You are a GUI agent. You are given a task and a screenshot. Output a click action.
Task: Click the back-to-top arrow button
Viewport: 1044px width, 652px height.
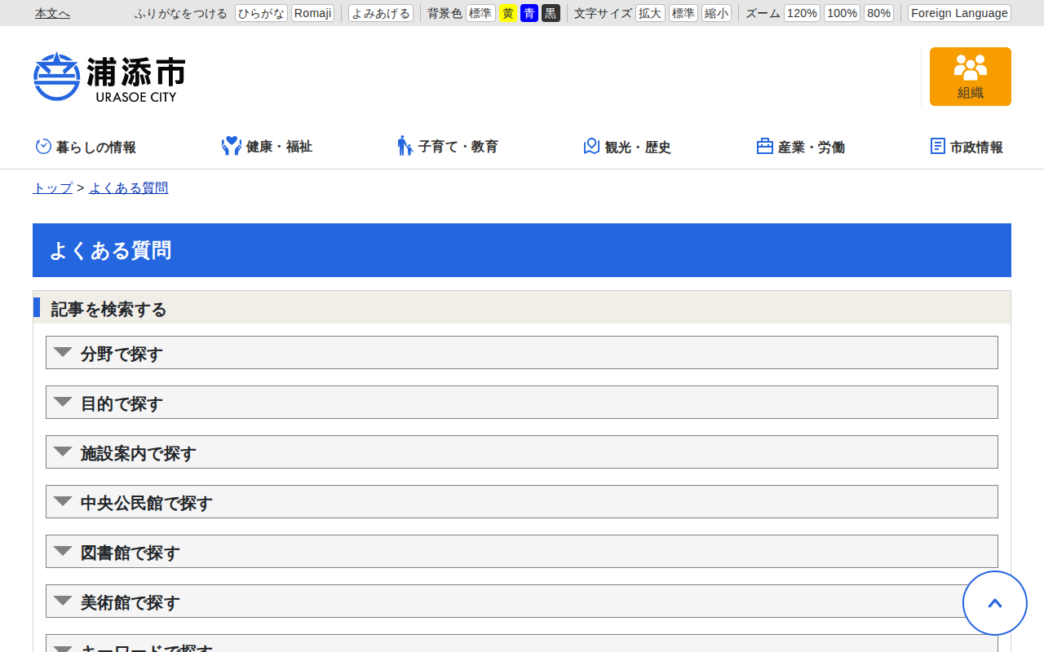coord(995,603)
